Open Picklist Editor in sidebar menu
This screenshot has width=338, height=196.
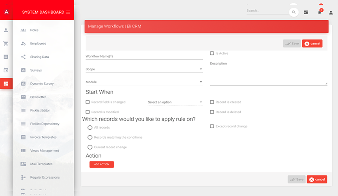(40, 110)
